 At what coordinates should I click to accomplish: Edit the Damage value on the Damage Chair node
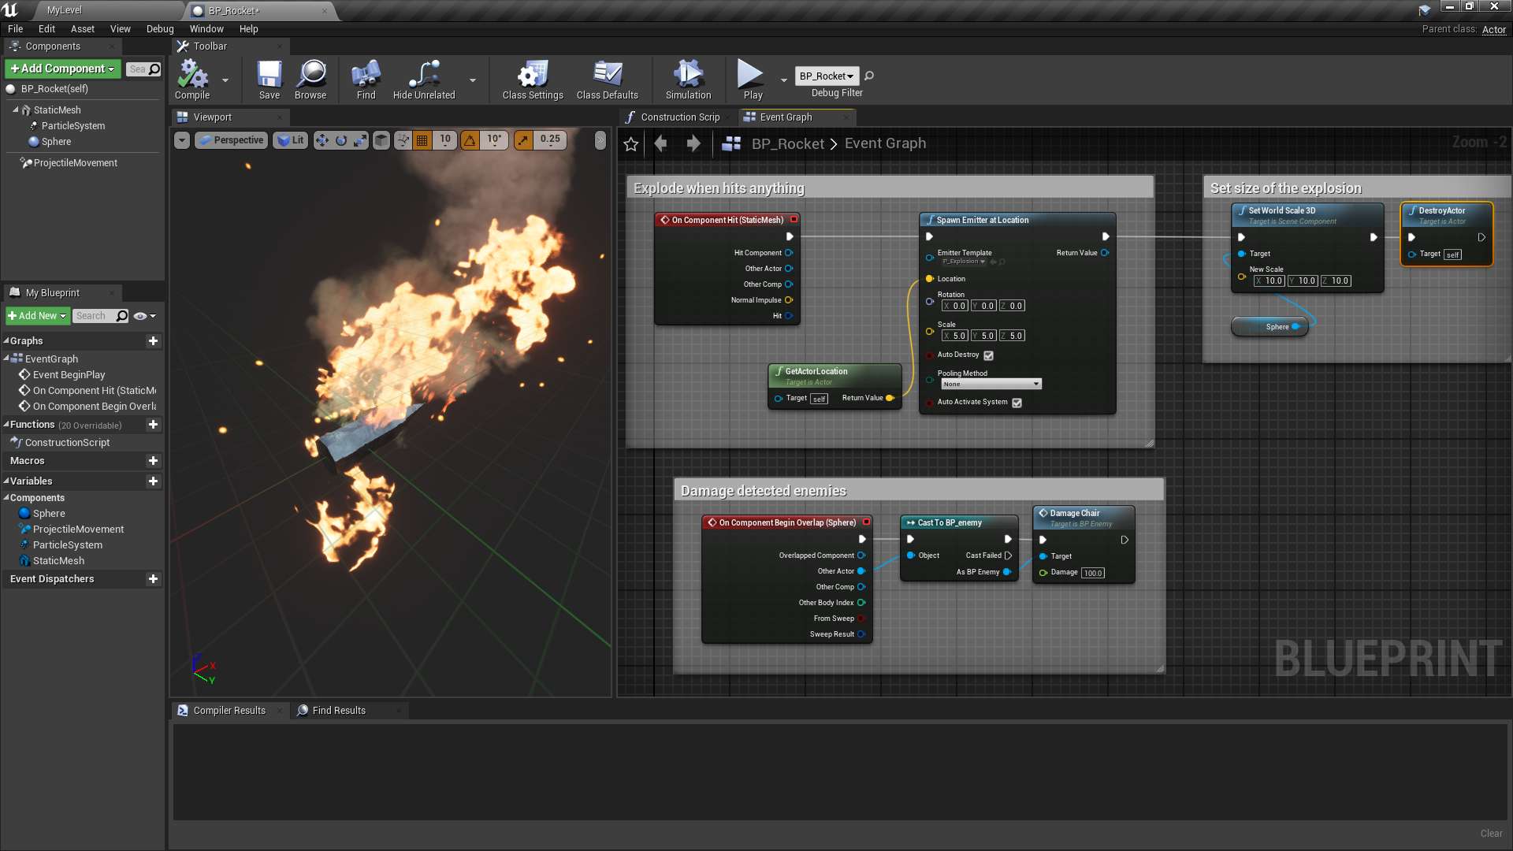(1093, 573)
